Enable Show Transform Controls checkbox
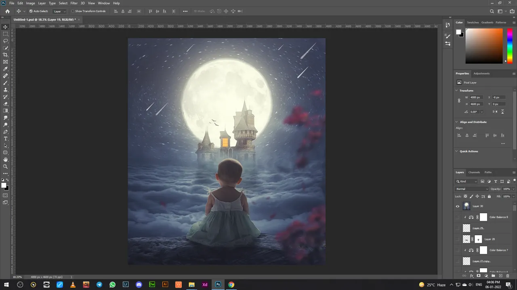The height and width of the screenshot is (290, 517). (x=73, y=11)
